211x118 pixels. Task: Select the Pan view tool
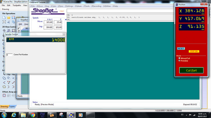pyautogui.click(x=4, y=30)
